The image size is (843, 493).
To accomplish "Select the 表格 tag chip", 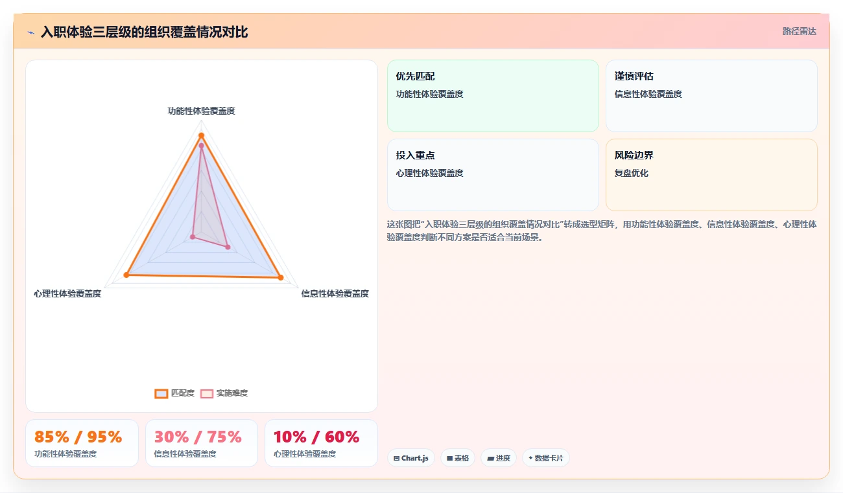I will (458, 458).
